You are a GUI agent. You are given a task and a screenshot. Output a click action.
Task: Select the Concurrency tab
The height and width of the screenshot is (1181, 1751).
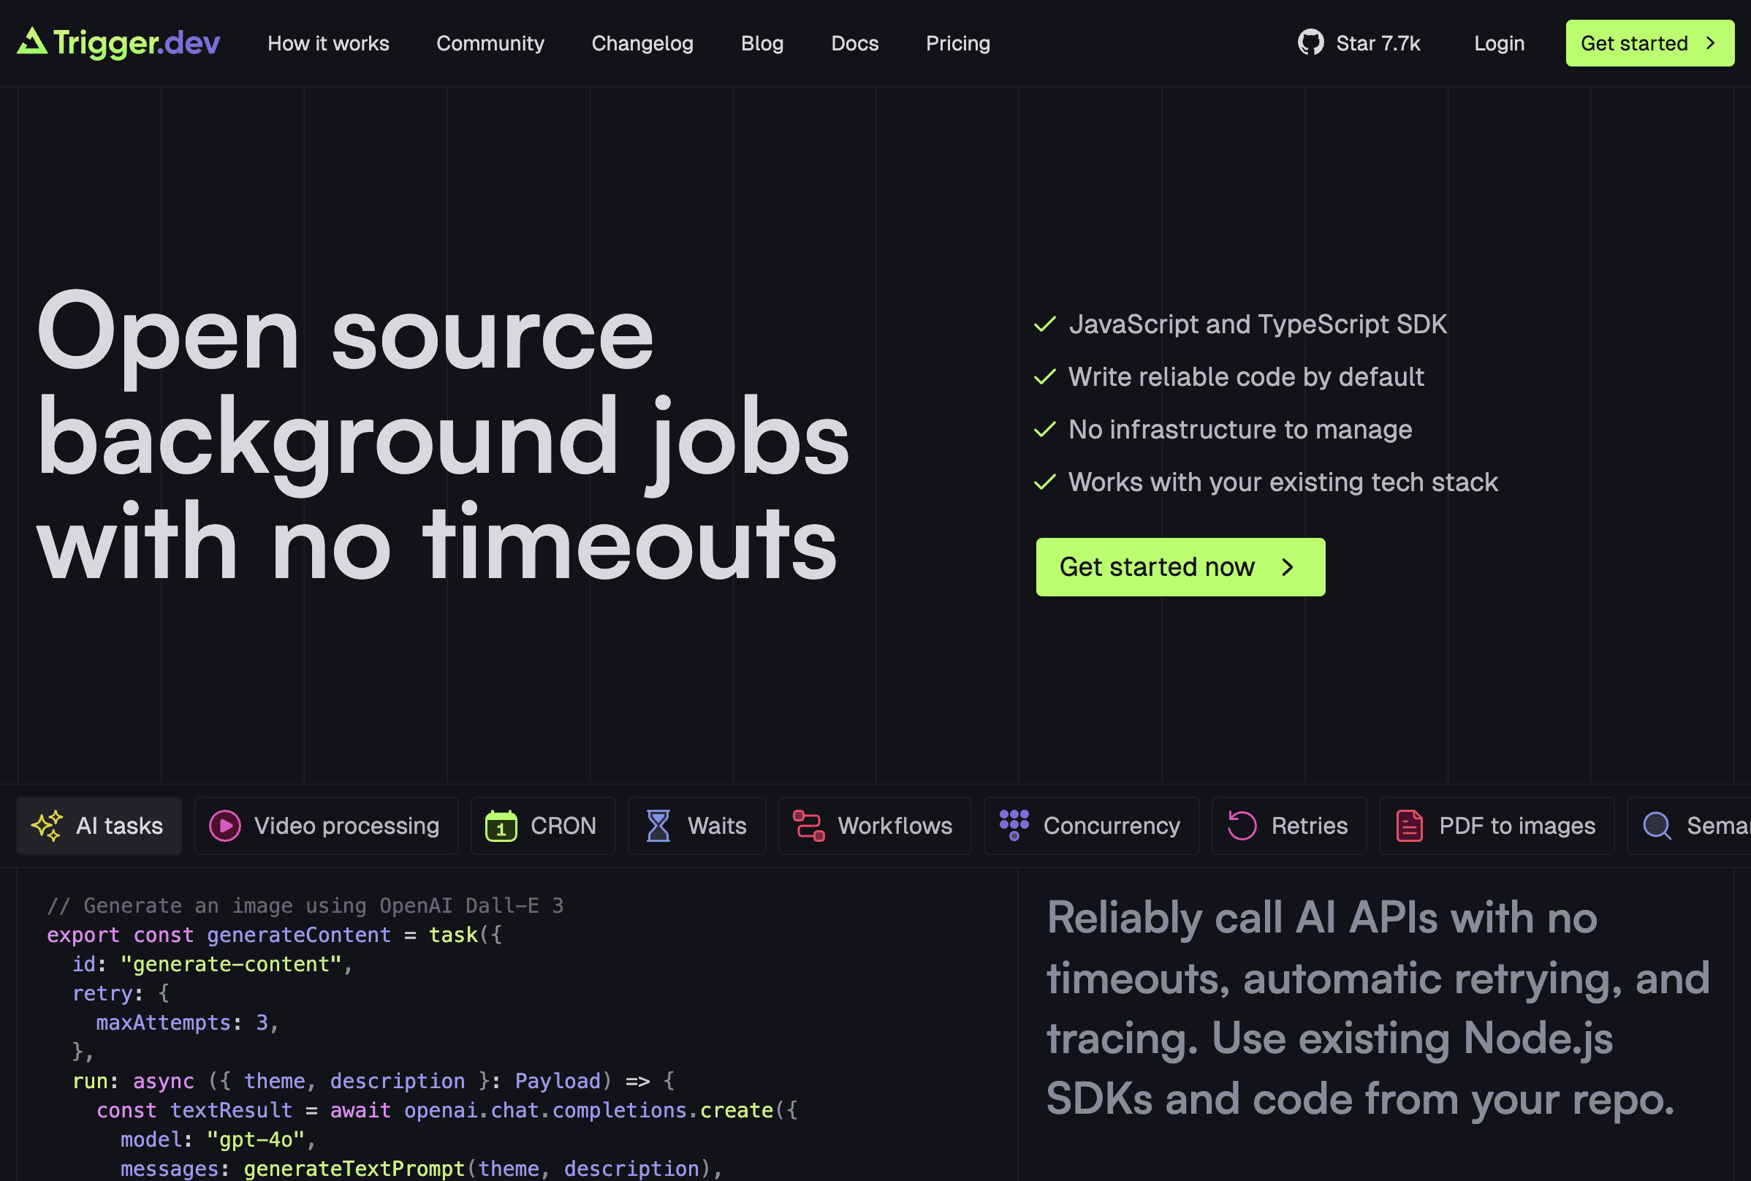1112,826
